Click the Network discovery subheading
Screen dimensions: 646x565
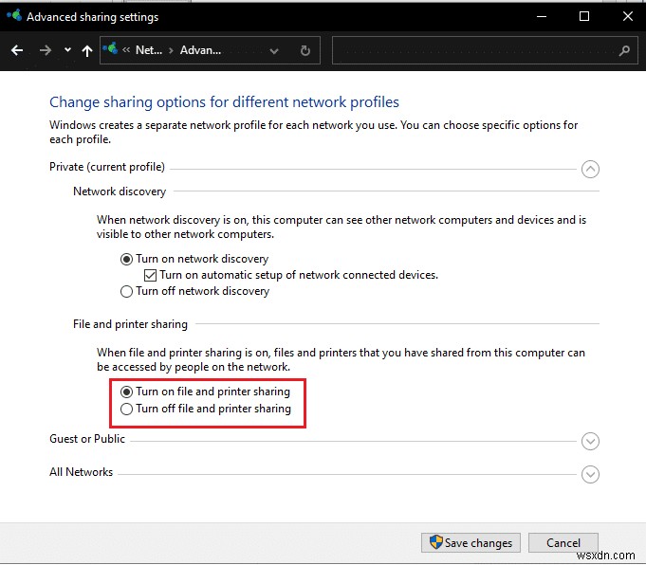pyautogui.click(x=120, y=191)
